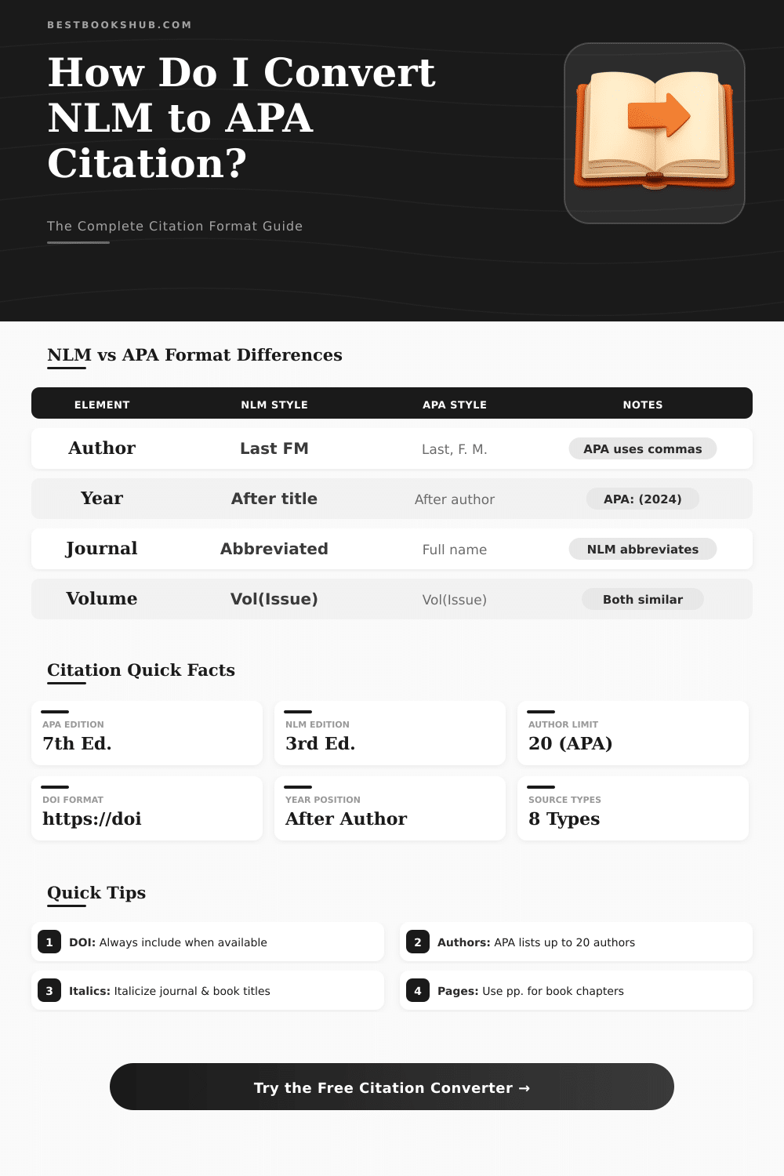Click the BESTBOOKSHUB.COM site link
This screenshot has height=1176, width=784.
point(119,25)
